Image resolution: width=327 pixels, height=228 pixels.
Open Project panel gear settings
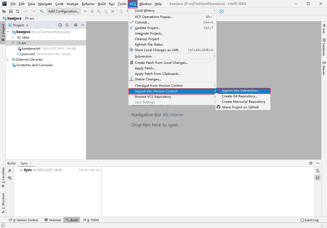[76, 25]
